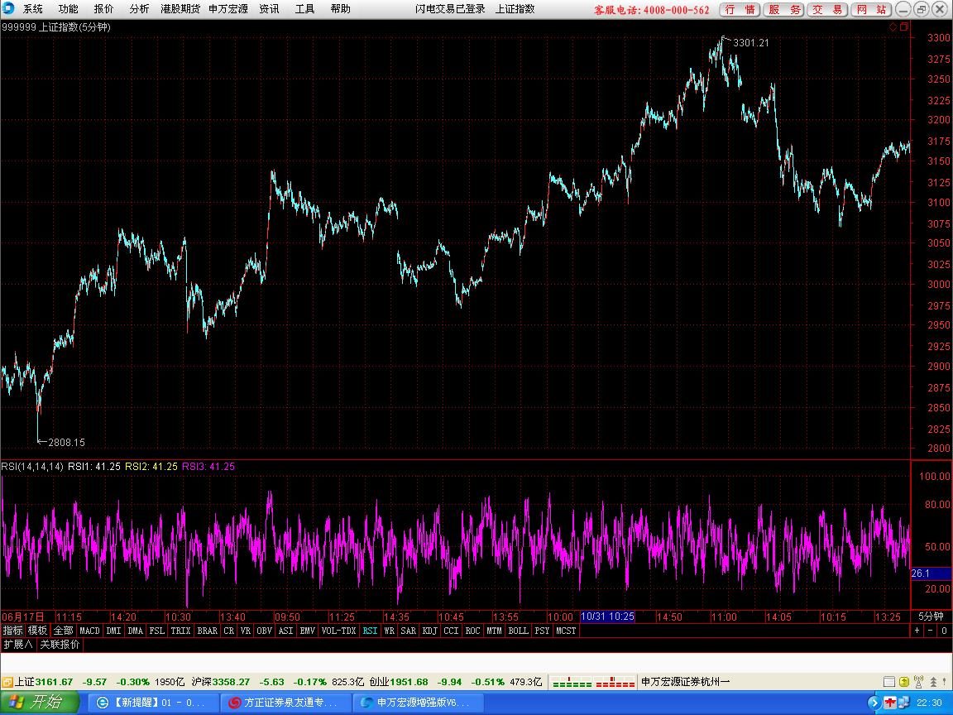Open the 港股期货 menu
This screenshot has height=715, width=953.
(x=180, y=8)
